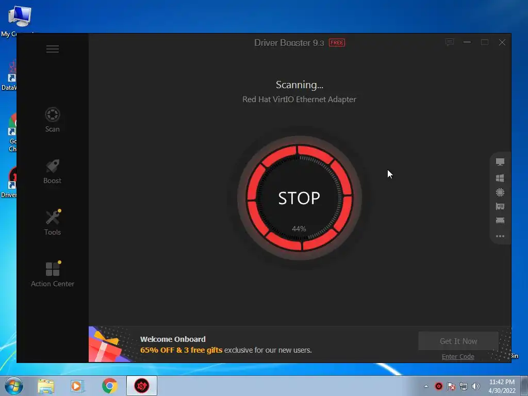528x396 pixels.
Task: Open the hamburger menu in Driver Booster
Action: point(53,49)
